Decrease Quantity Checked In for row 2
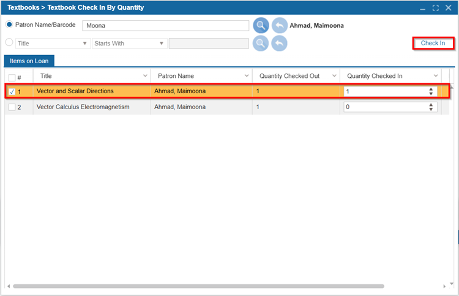 coord(431,109)
